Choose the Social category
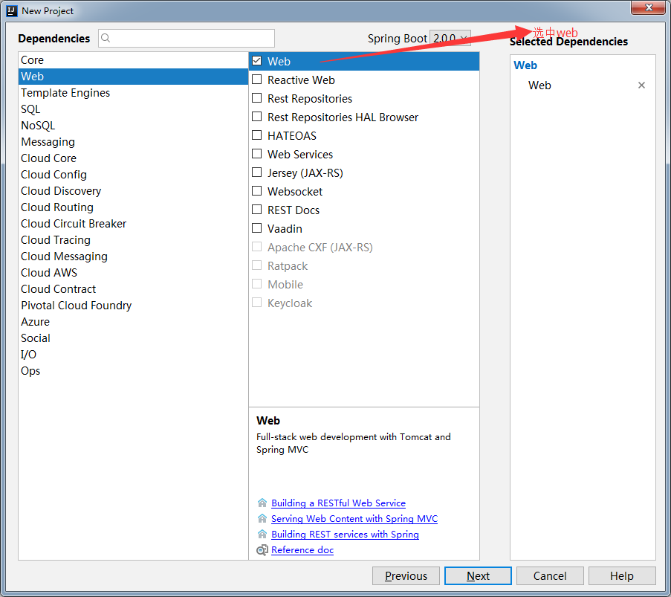The height and width of the screenshot is (597, 671). click(x=133, y=338)
